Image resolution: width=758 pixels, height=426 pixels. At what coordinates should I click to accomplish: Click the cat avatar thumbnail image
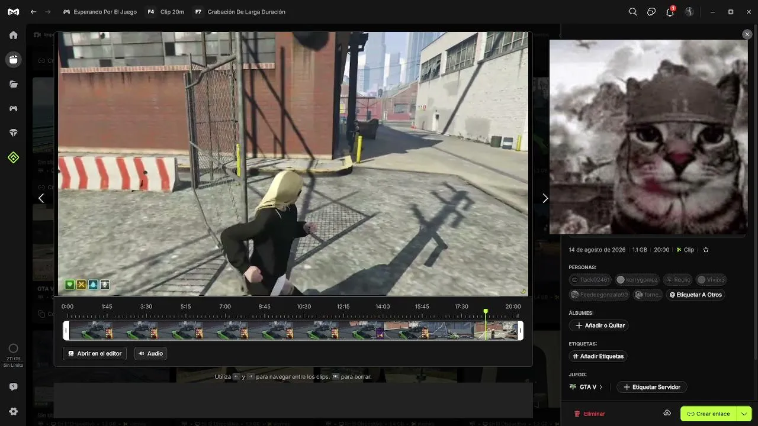click(648, 137)
